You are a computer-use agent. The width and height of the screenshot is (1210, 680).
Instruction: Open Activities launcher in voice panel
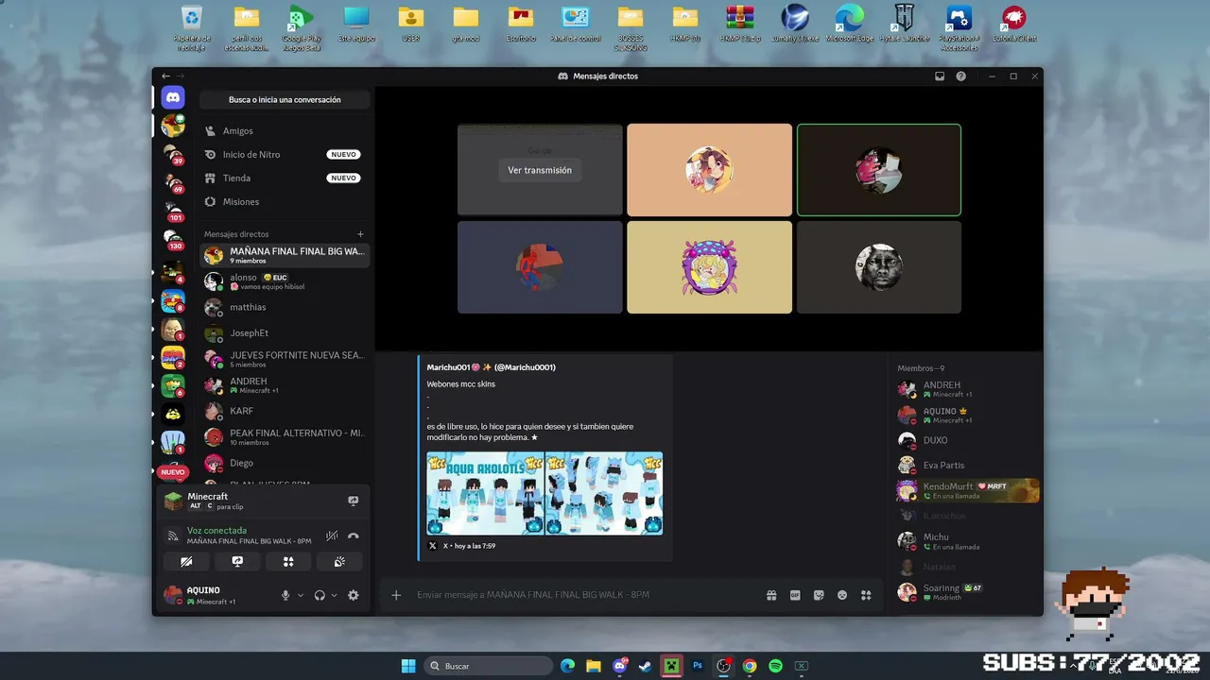click(288, 561)
